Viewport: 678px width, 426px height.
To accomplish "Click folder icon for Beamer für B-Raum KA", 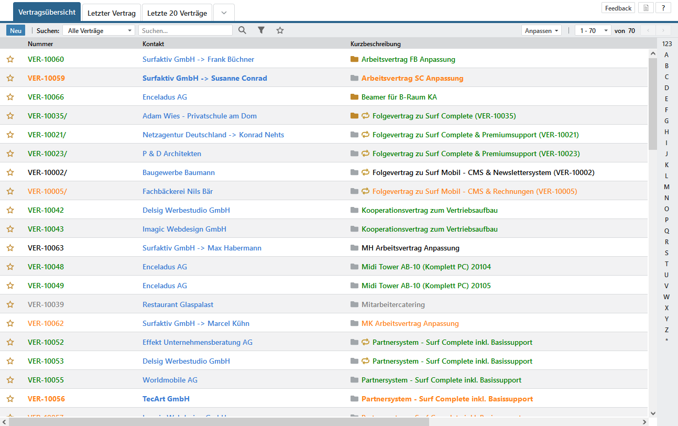I will pos(355,97).
